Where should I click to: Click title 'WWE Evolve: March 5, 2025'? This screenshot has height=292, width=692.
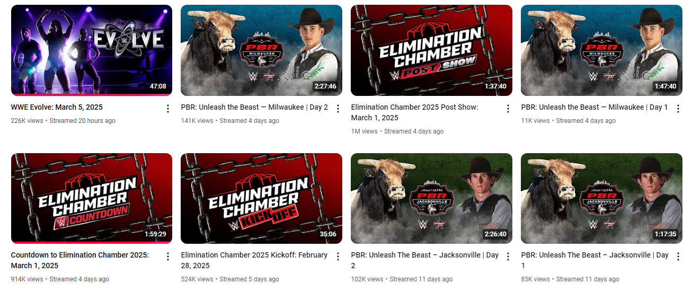click(x=57, y=107)
